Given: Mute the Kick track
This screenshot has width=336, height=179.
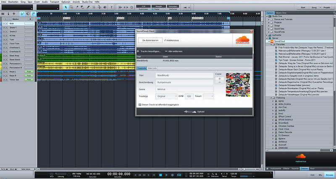Looking at the screenshot, I should pos(4,23).
